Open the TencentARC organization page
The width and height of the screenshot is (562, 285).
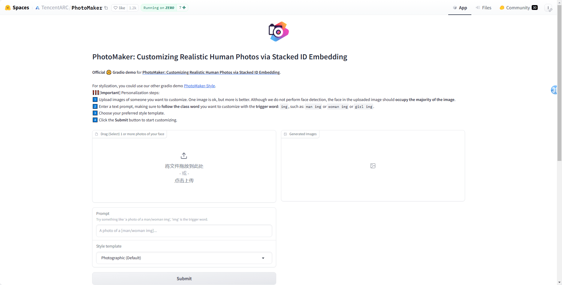tap(55, 8)
